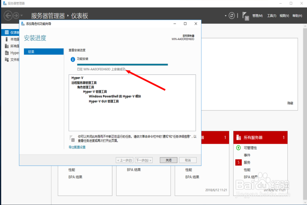Click the 结果 step in the wizard
The height and width of the screenshot is (205, 307).
(x=44, y=51)
